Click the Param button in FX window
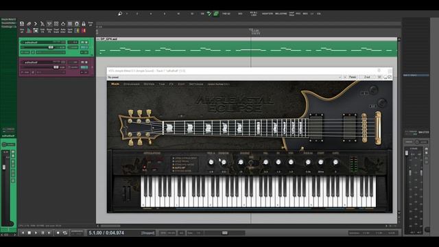 (x=353, y=77)
